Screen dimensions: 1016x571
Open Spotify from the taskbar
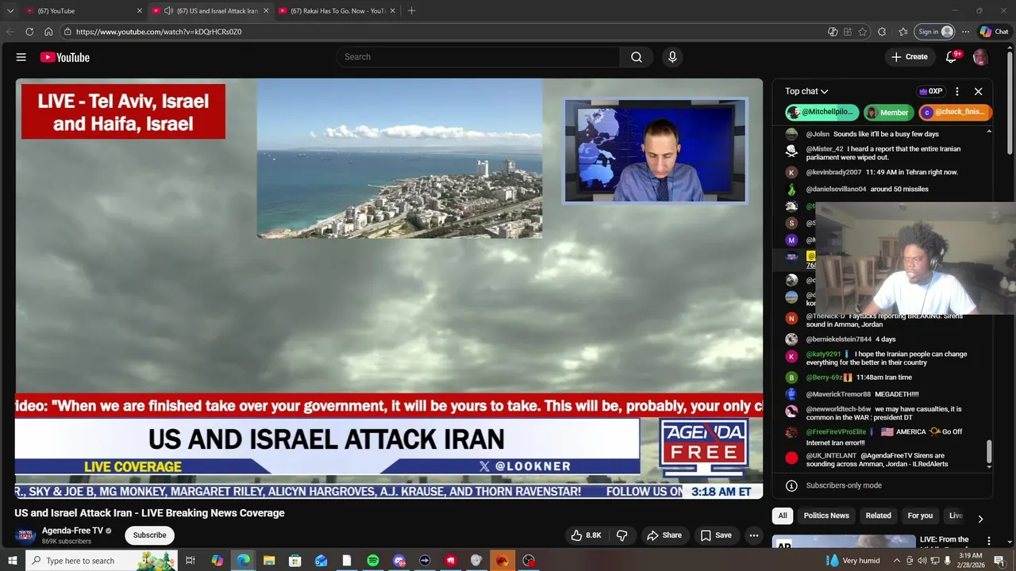click(x=373, y=561)
